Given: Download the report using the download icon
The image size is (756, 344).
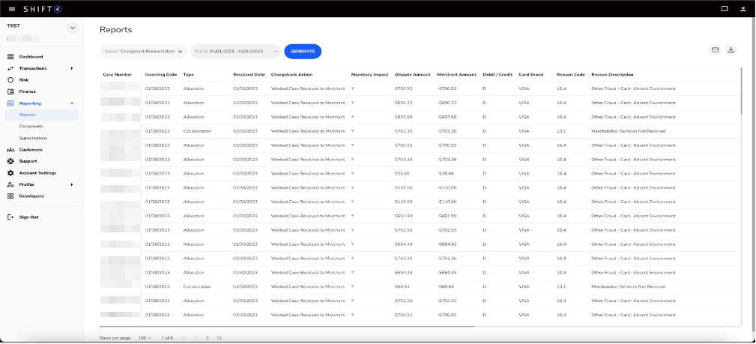Looking at the screenshot, I should click(731, 50).
